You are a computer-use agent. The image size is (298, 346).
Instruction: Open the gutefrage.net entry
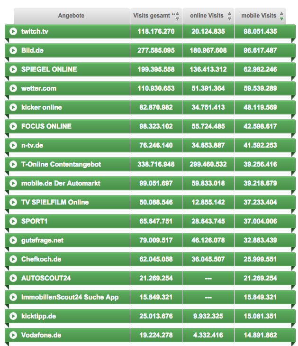coord(42,240)
